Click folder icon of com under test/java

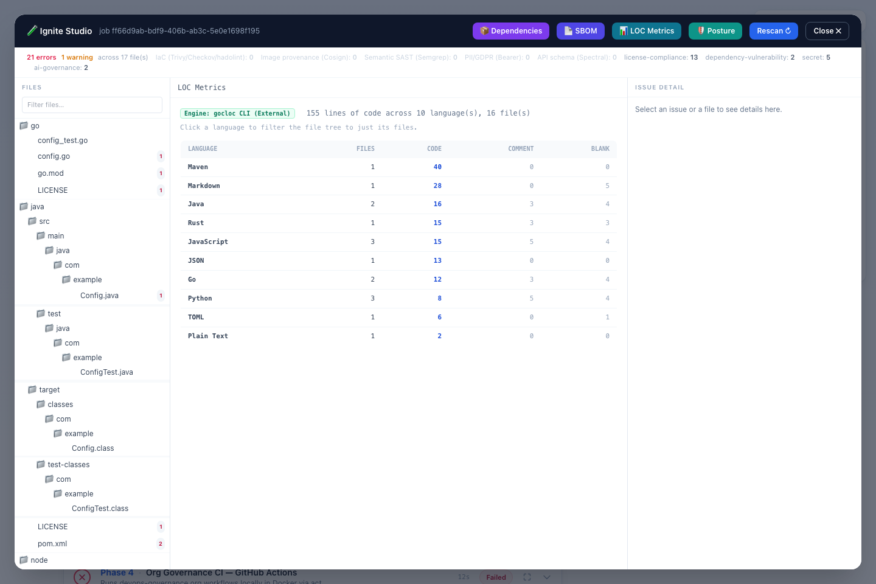[x=58, y=342]
